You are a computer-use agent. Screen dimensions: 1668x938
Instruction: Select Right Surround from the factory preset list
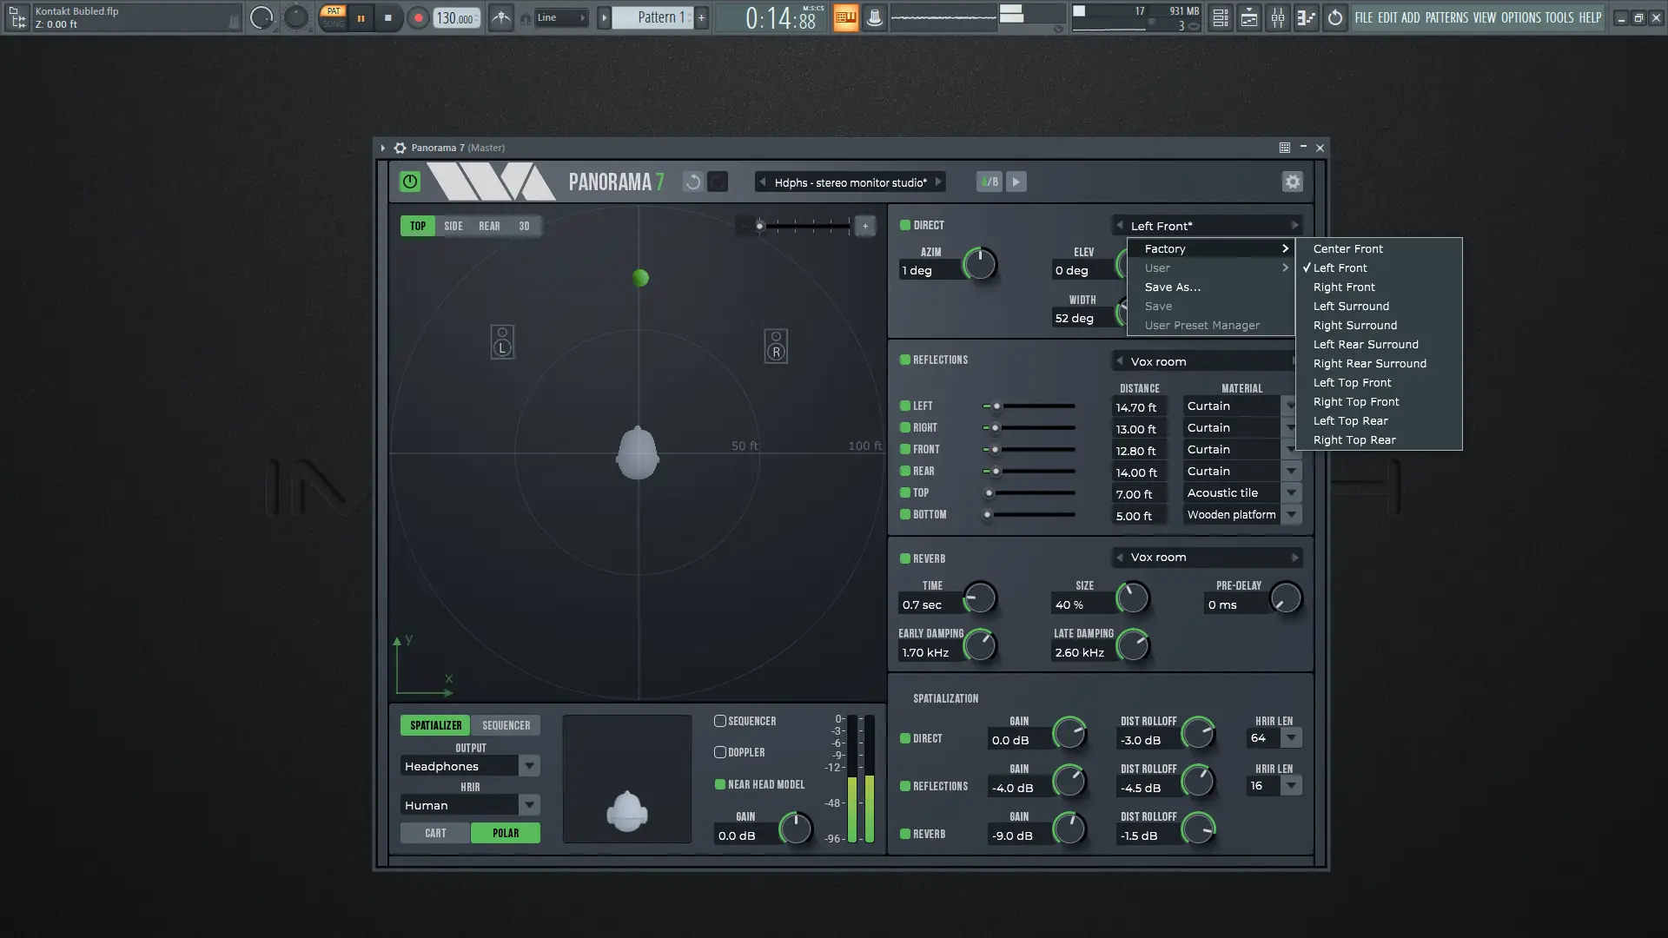tap(1354, 325)
